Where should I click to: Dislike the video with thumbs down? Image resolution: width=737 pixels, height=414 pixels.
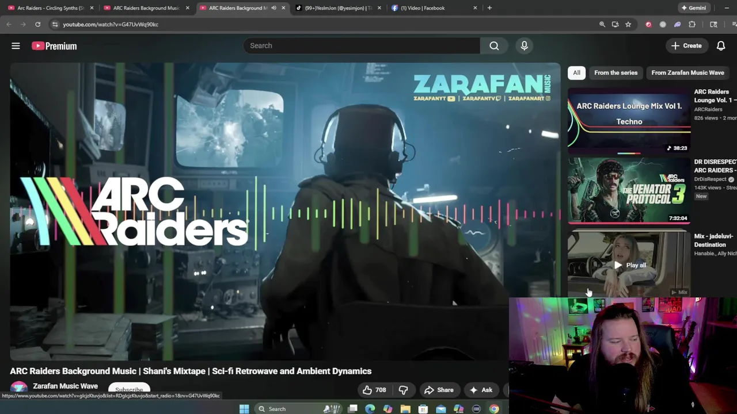tap(403, 390)
